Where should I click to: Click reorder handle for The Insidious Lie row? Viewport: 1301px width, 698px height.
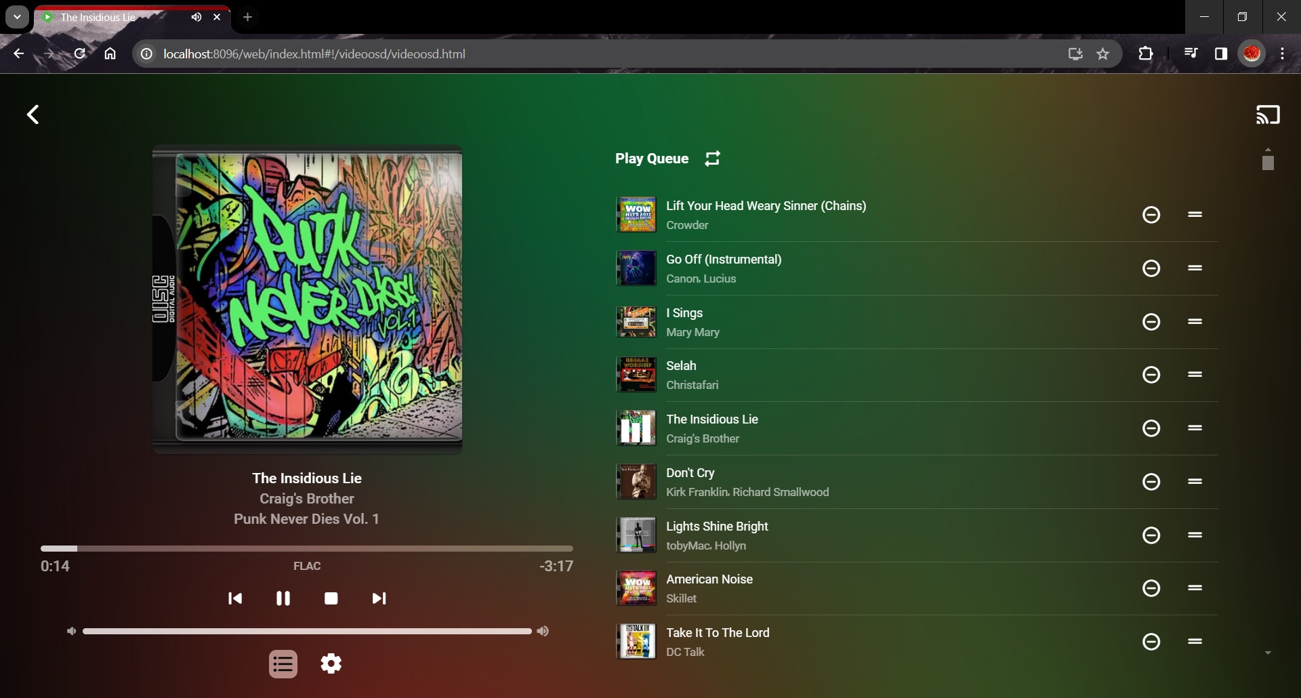1195,428
